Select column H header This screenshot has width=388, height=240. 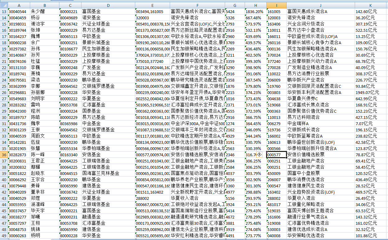256,5
